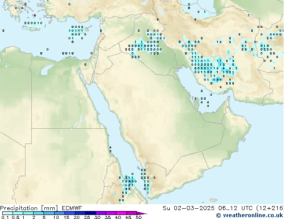Screen dimensions: 284x219
Task: Click the 'Su 02-03-2025' date text
Action: pyautogui.click(x=189, y=208)
